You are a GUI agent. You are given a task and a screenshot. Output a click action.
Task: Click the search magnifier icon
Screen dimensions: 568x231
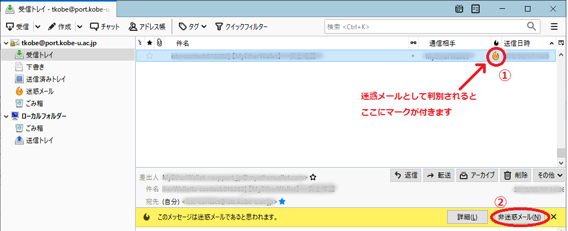(x=532, y=26)
